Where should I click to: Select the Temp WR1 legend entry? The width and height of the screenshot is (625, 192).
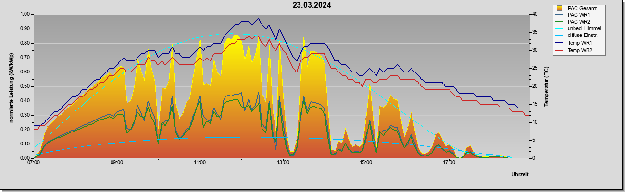(580, 43)
